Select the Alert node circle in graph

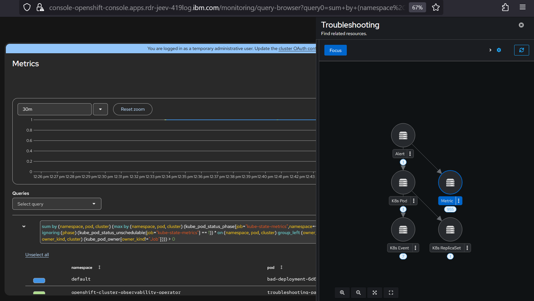(403, 135)
